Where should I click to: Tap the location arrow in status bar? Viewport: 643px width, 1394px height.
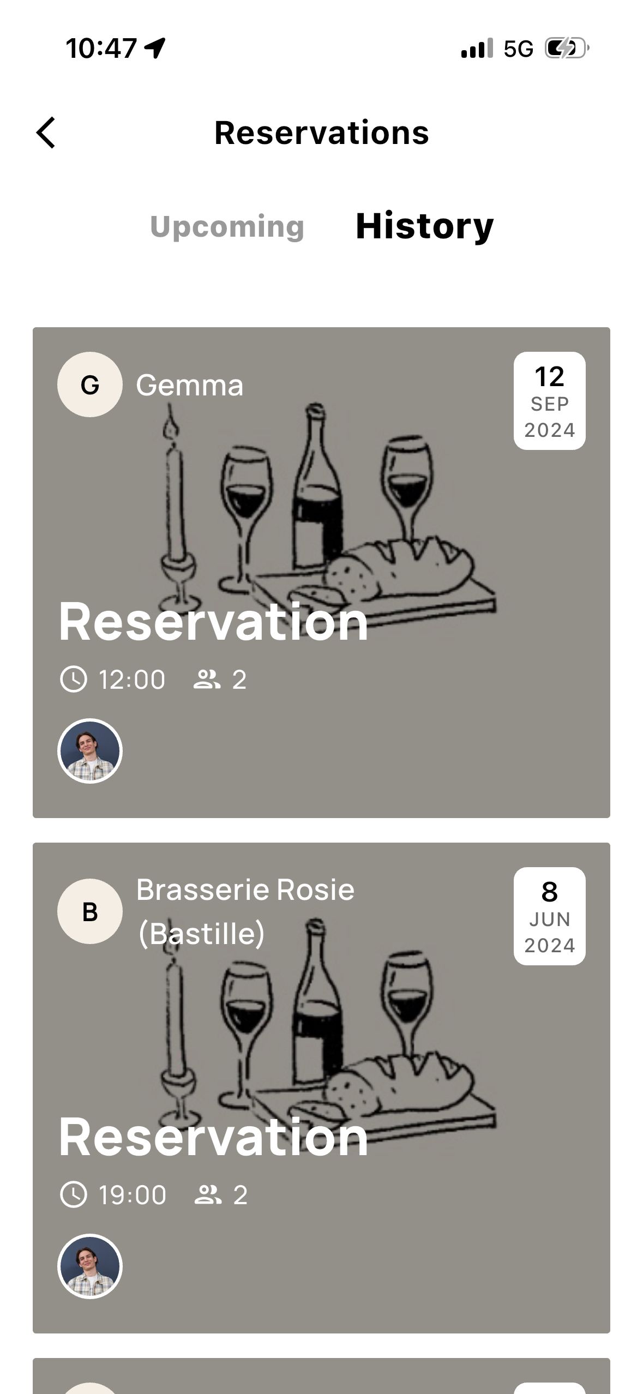pyautogui.click(x=155, y=48)
